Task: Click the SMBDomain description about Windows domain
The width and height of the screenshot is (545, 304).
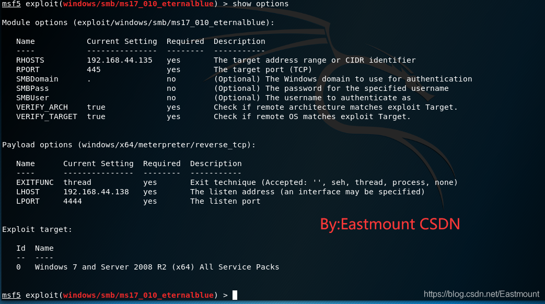Action: click(343, 79)
